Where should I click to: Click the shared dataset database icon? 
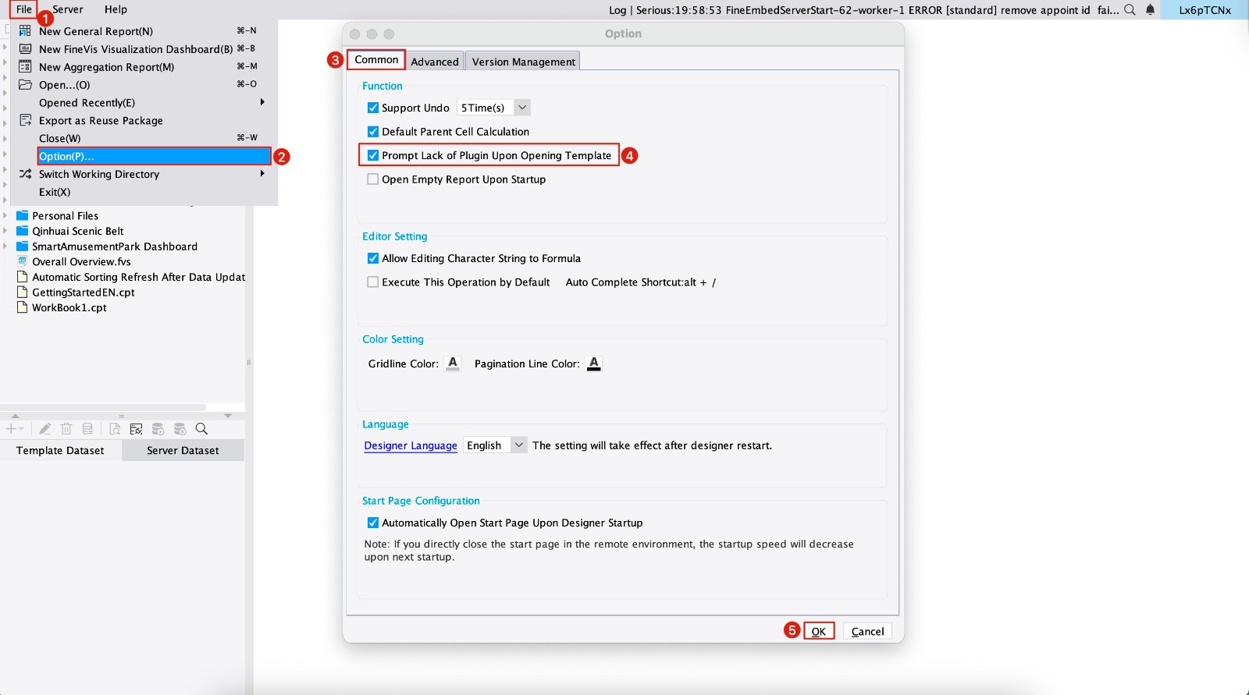pos(87,429)
